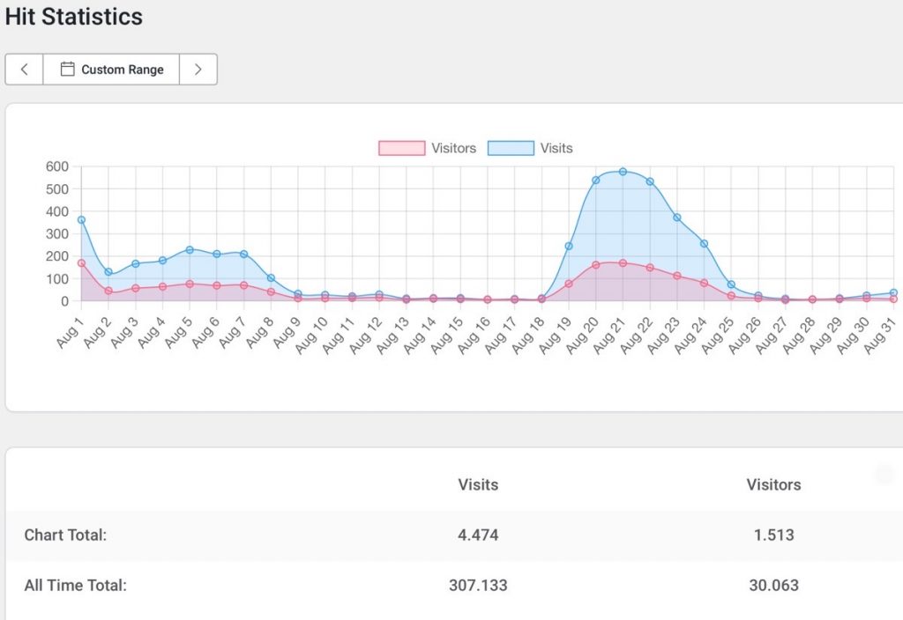Click the previous date range arrow

point(25,70)
